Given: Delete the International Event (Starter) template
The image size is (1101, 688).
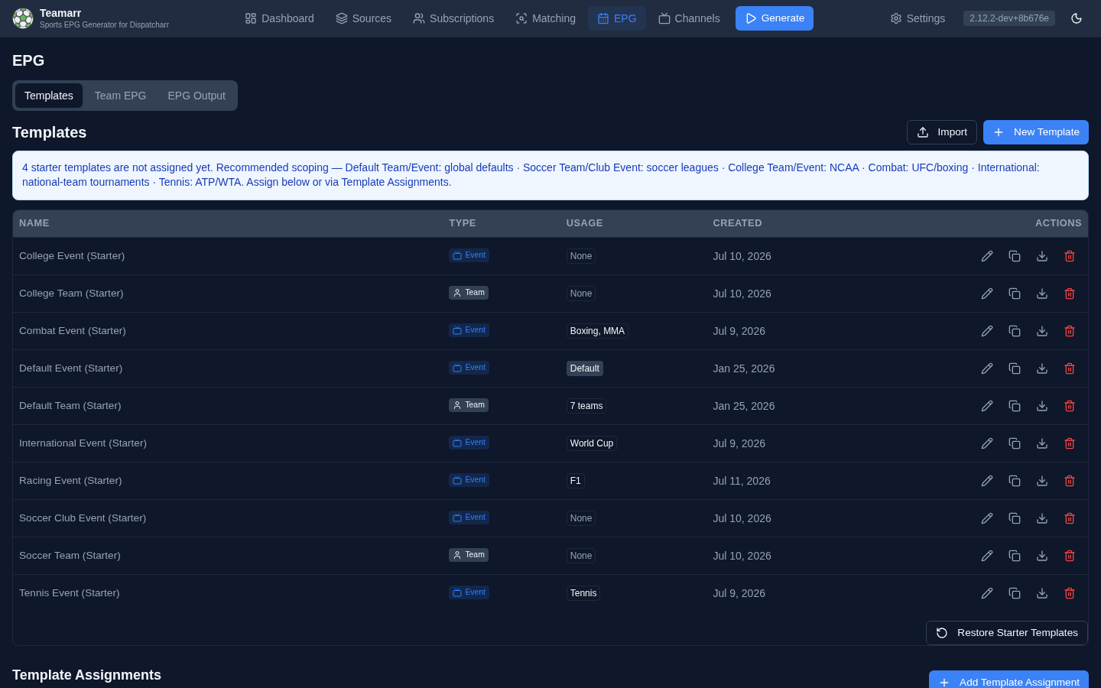Looking at the screenshot, I should click(1070, 443).
